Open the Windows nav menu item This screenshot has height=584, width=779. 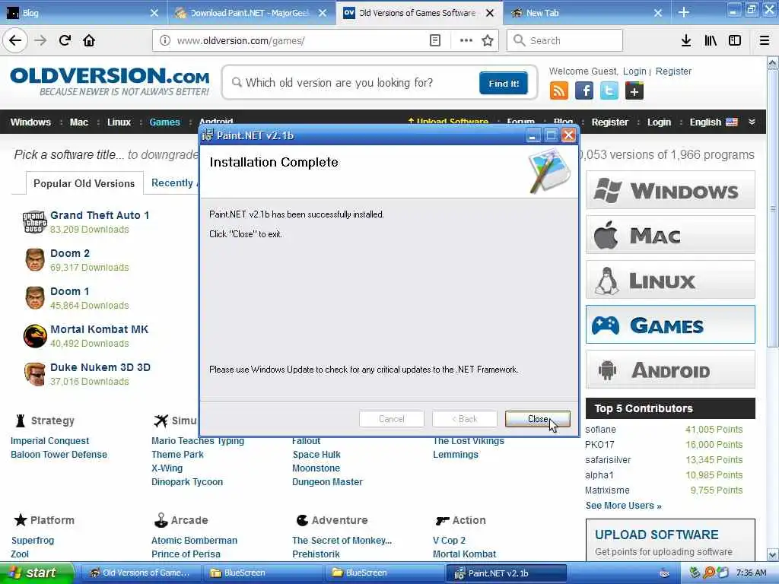[30, 122]
